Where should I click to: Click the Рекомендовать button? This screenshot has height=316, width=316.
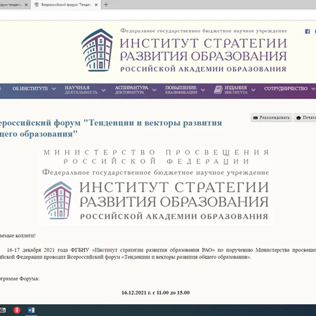[272, 117]
